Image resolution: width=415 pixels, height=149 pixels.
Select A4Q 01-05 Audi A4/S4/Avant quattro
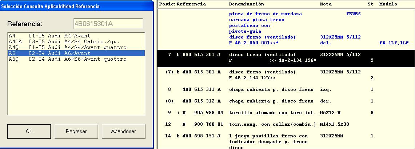pyautogui.click(x=76, y=47)
